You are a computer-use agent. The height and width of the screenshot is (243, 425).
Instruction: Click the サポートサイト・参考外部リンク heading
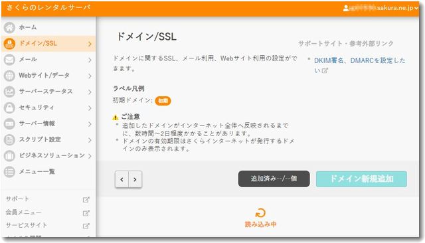point(346,44)
